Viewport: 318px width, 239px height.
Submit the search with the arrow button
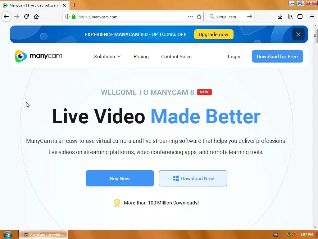coord(250,17)
